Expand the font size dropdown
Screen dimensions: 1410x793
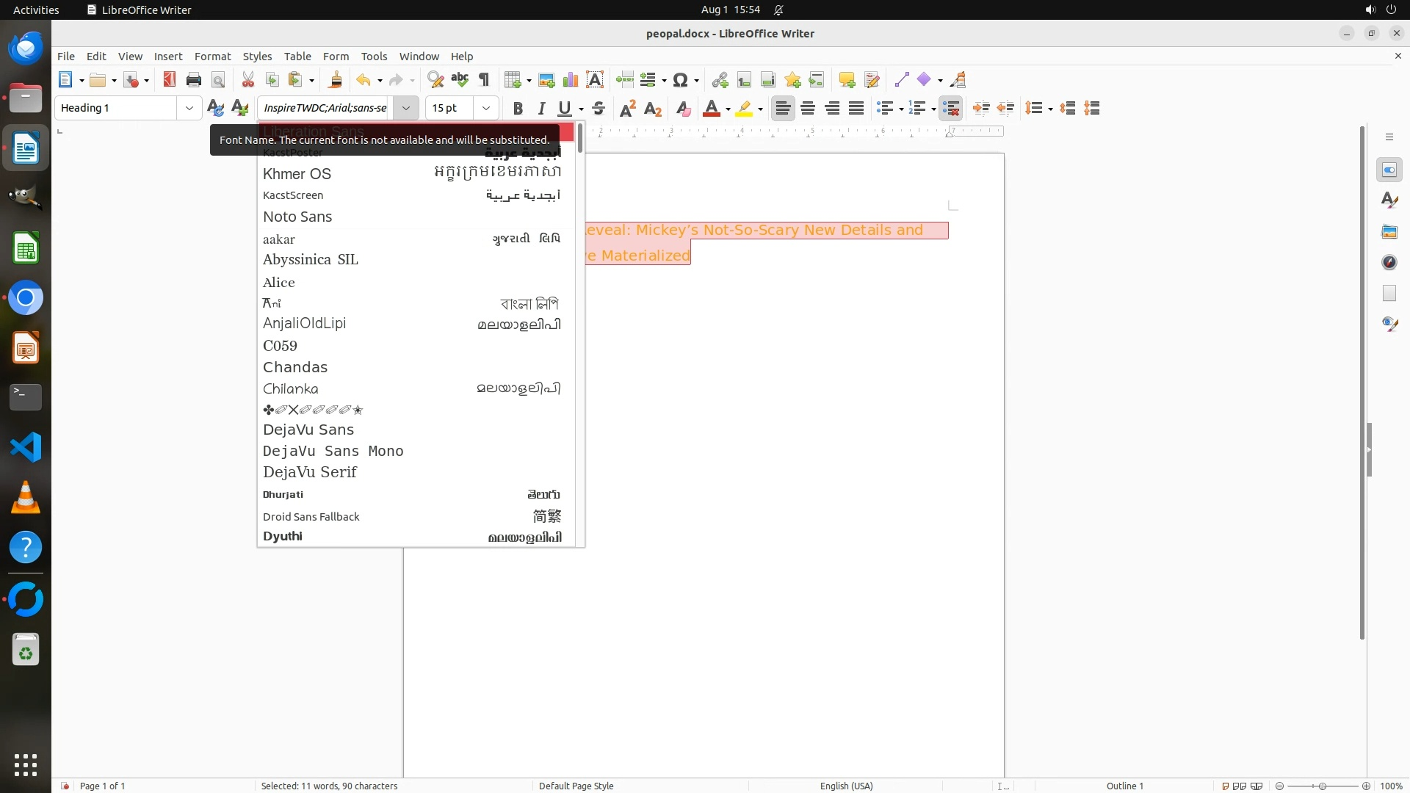(x=485, y=109)
